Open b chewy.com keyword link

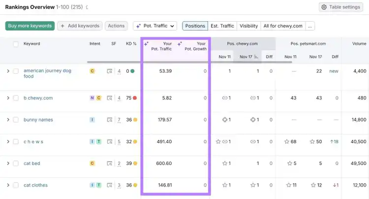pyautogui.click(x=38, y=98)
